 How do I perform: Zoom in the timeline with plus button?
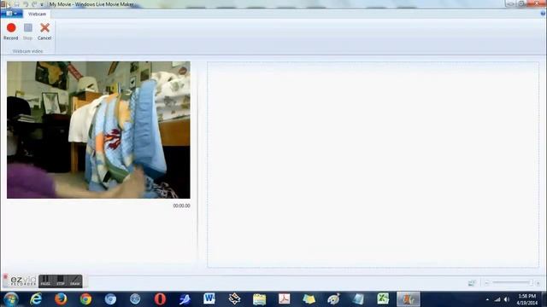[538, 283]
